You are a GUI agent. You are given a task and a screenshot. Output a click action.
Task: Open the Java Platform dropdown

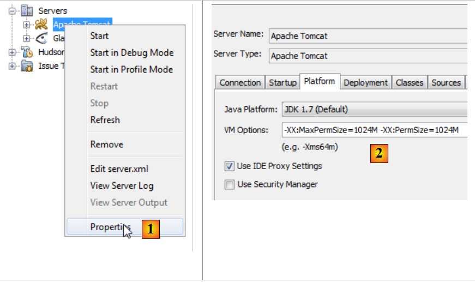[x=374, y=109]
